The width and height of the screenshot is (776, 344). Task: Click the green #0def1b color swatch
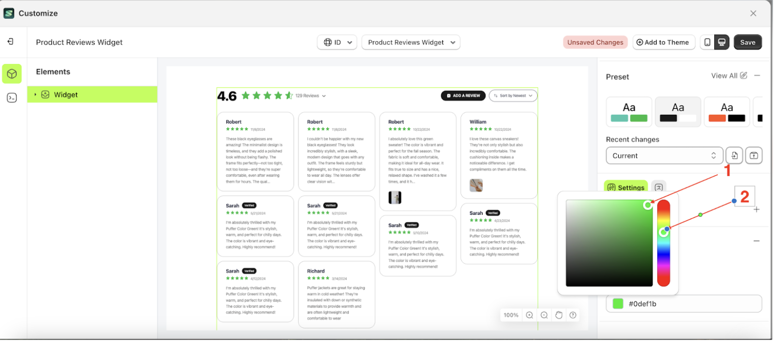tap(618, 304)
